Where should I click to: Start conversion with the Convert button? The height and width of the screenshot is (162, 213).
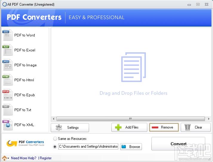[x=178, y=144]
